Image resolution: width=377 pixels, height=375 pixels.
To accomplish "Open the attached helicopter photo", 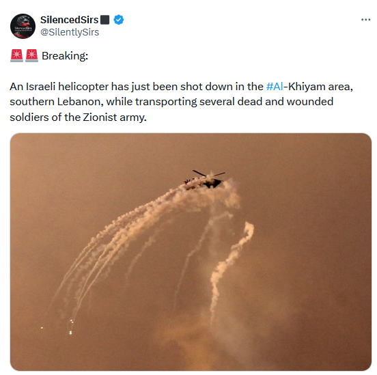I will 191,252.
